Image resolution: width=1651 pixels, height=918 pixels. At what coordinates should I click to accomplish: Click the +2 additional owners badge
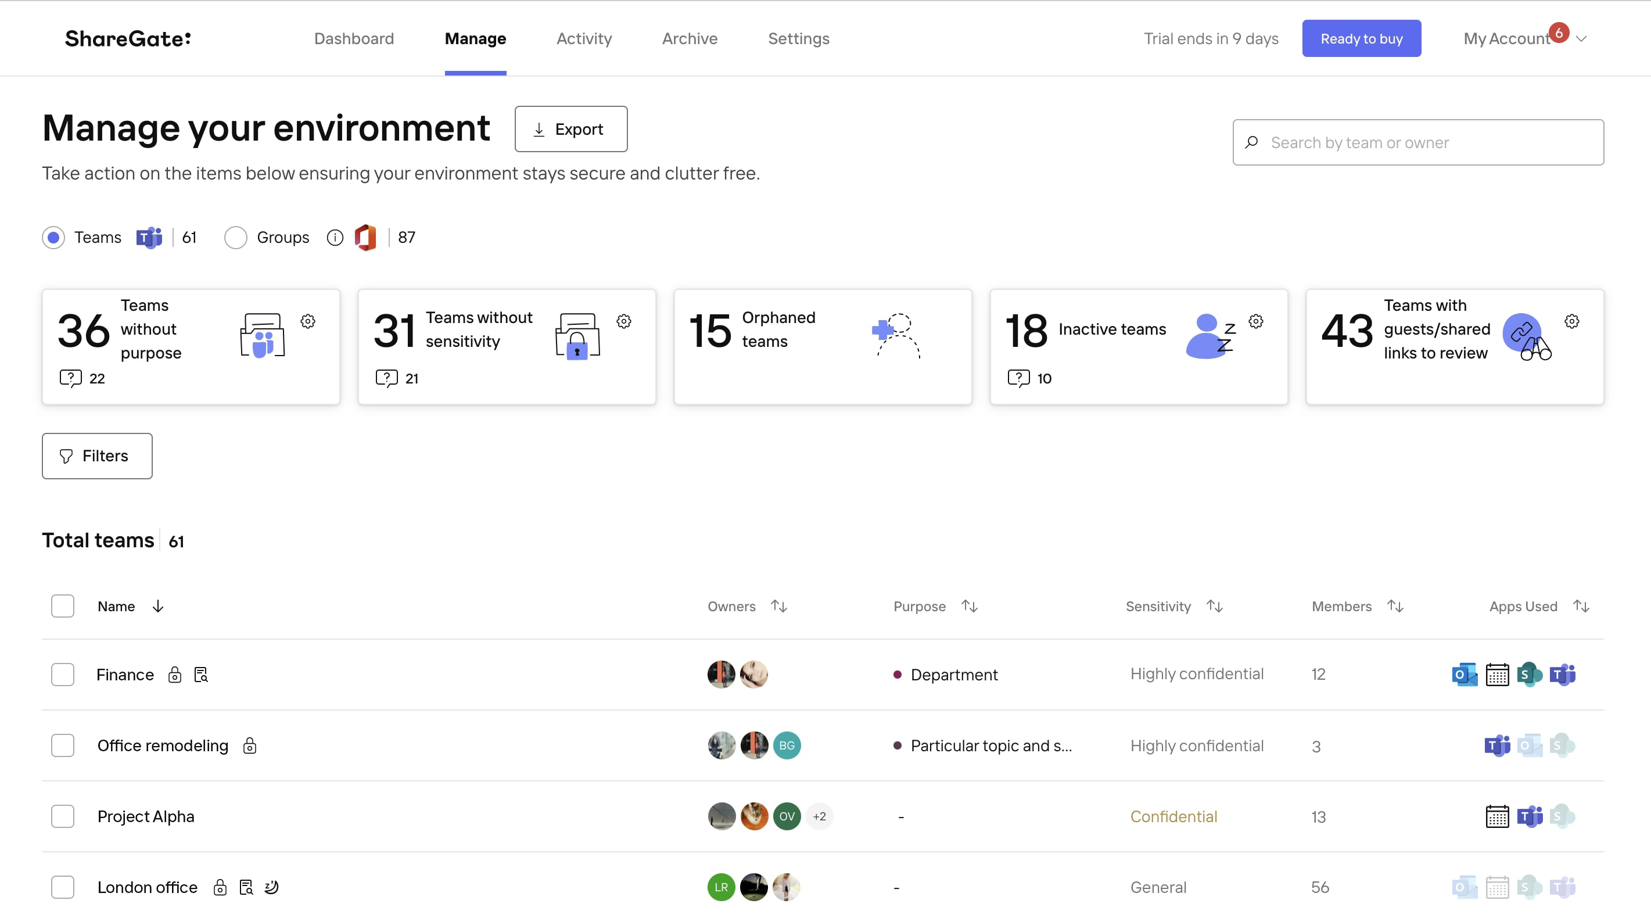(819, 817)
